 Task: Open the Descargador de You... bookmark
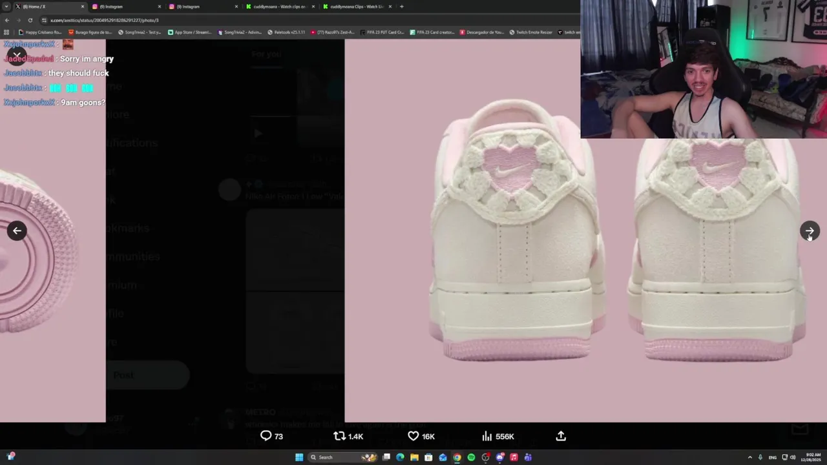(x=482, y=32)
